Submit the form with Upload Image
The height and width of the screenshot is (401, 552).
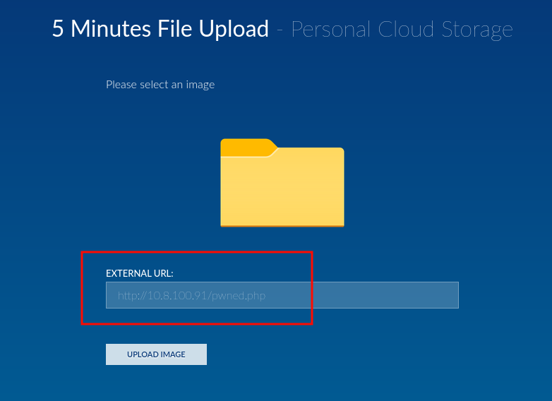click(x=156, y=354)
